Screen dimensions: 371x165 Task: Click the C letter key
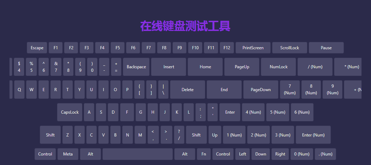coord(91,135)
